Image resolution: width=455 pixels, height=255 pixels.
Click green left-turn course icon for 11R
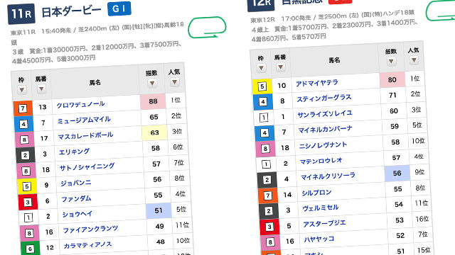(x=207, y=28)
